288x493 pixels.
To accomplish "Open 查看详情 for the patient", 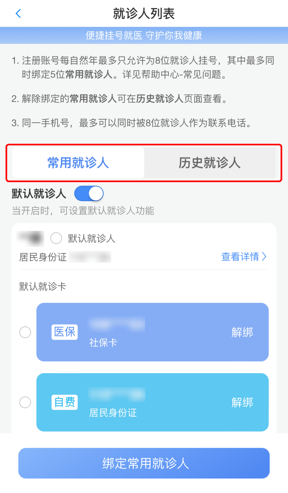I will (x=240, y=257).
